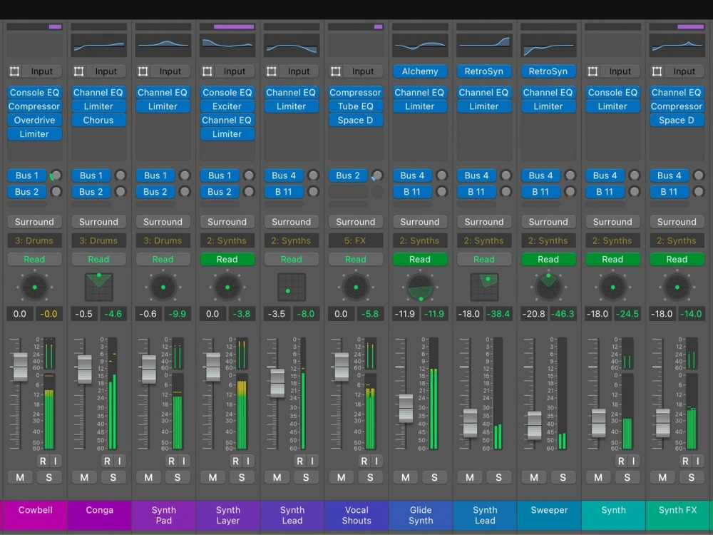Screen dimensions: 713x535
Task: Open Tube EQ plug-in on Vocal Shouts
Action: pyautogui.click(x=356, y=106)
